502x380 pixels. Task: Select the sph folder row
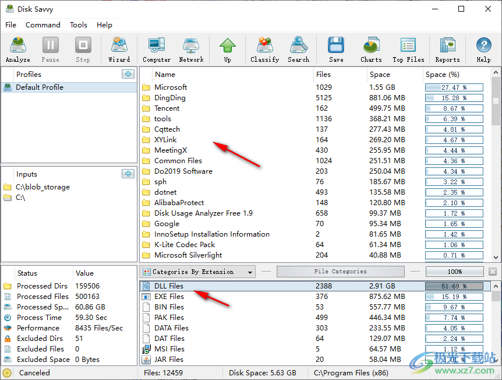315,182
